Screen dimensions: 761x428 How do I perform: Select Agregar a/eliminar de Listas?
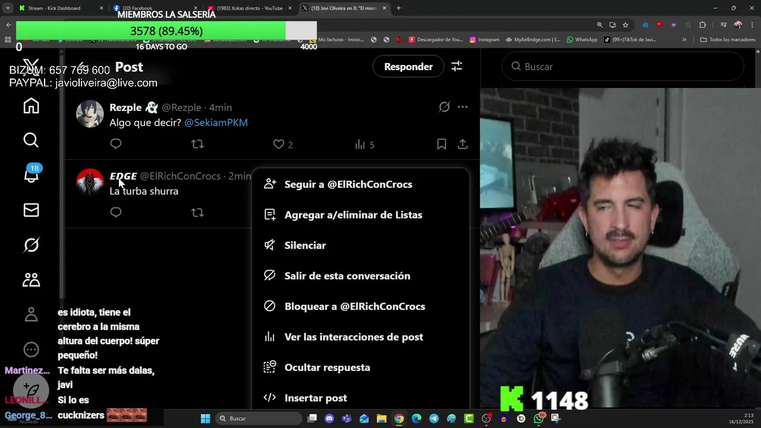click(x=360, y=215)
